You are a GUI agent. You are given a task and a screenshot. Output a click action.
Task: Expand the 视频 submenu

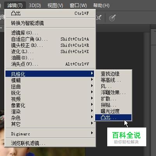[x=50, y=99]
